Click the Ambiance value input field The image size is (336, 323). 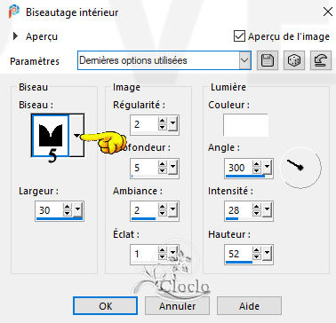pyautogui.click(x=144, y=210)
